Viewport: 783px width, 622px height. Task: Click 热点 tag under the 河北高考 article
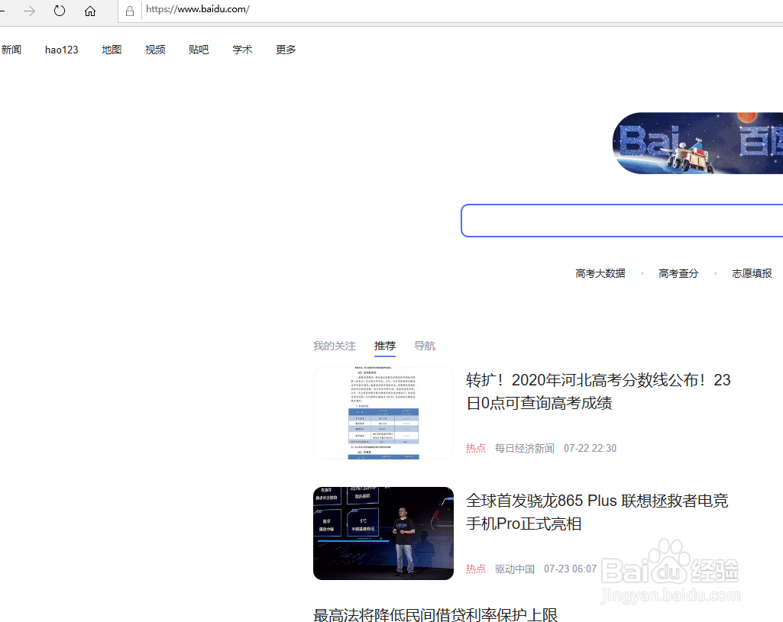(x=475, y=449)
